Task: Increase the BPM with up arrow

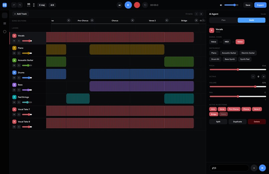Action: [x=34, y=4]
